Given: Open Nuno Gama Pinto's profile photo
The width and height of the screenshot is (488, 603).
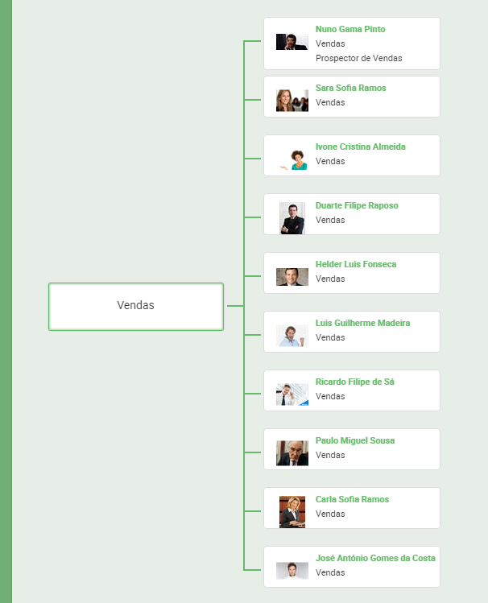Looking at the screenshot, I should point(292,42).
